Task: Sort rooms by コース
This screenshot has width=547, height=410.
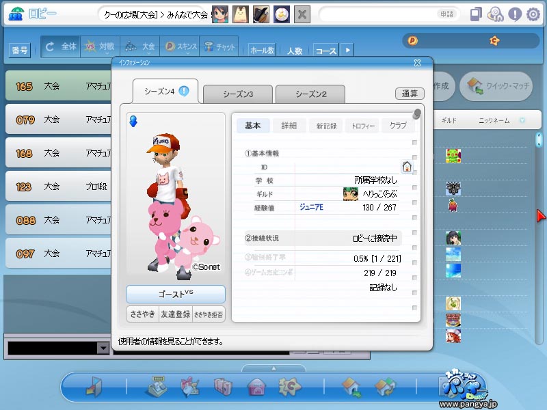Action: pyautogui.click(x=326, y=50)
